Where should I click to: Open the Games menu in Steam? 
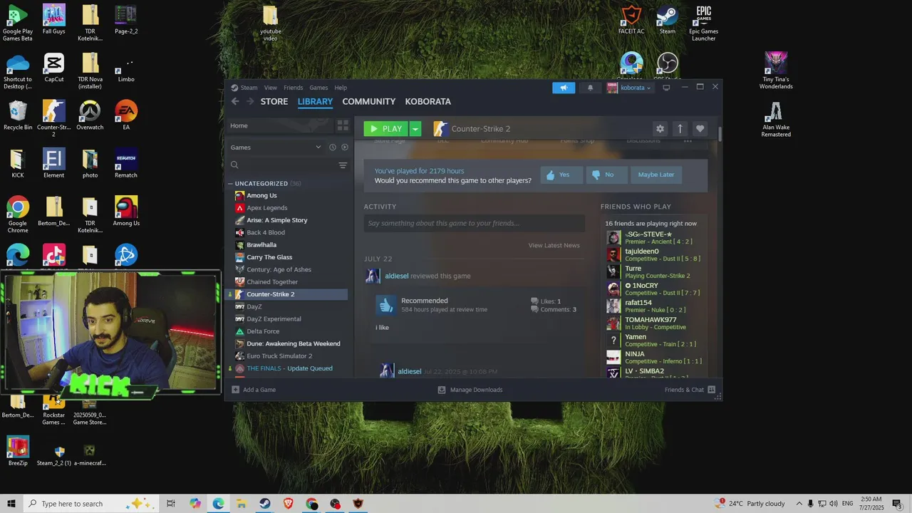[x=318, y=88]
